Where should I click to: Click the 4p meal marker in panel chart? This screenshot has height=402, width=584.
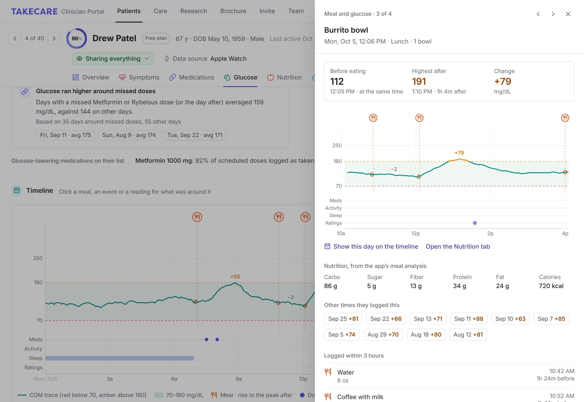tap(565, 118)
